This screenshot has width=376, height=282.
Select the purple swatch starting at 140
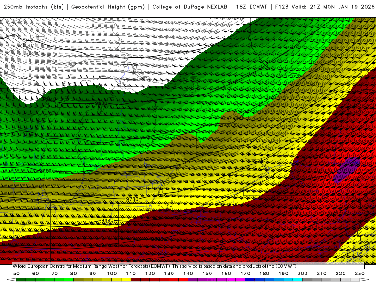click(193, 280)
